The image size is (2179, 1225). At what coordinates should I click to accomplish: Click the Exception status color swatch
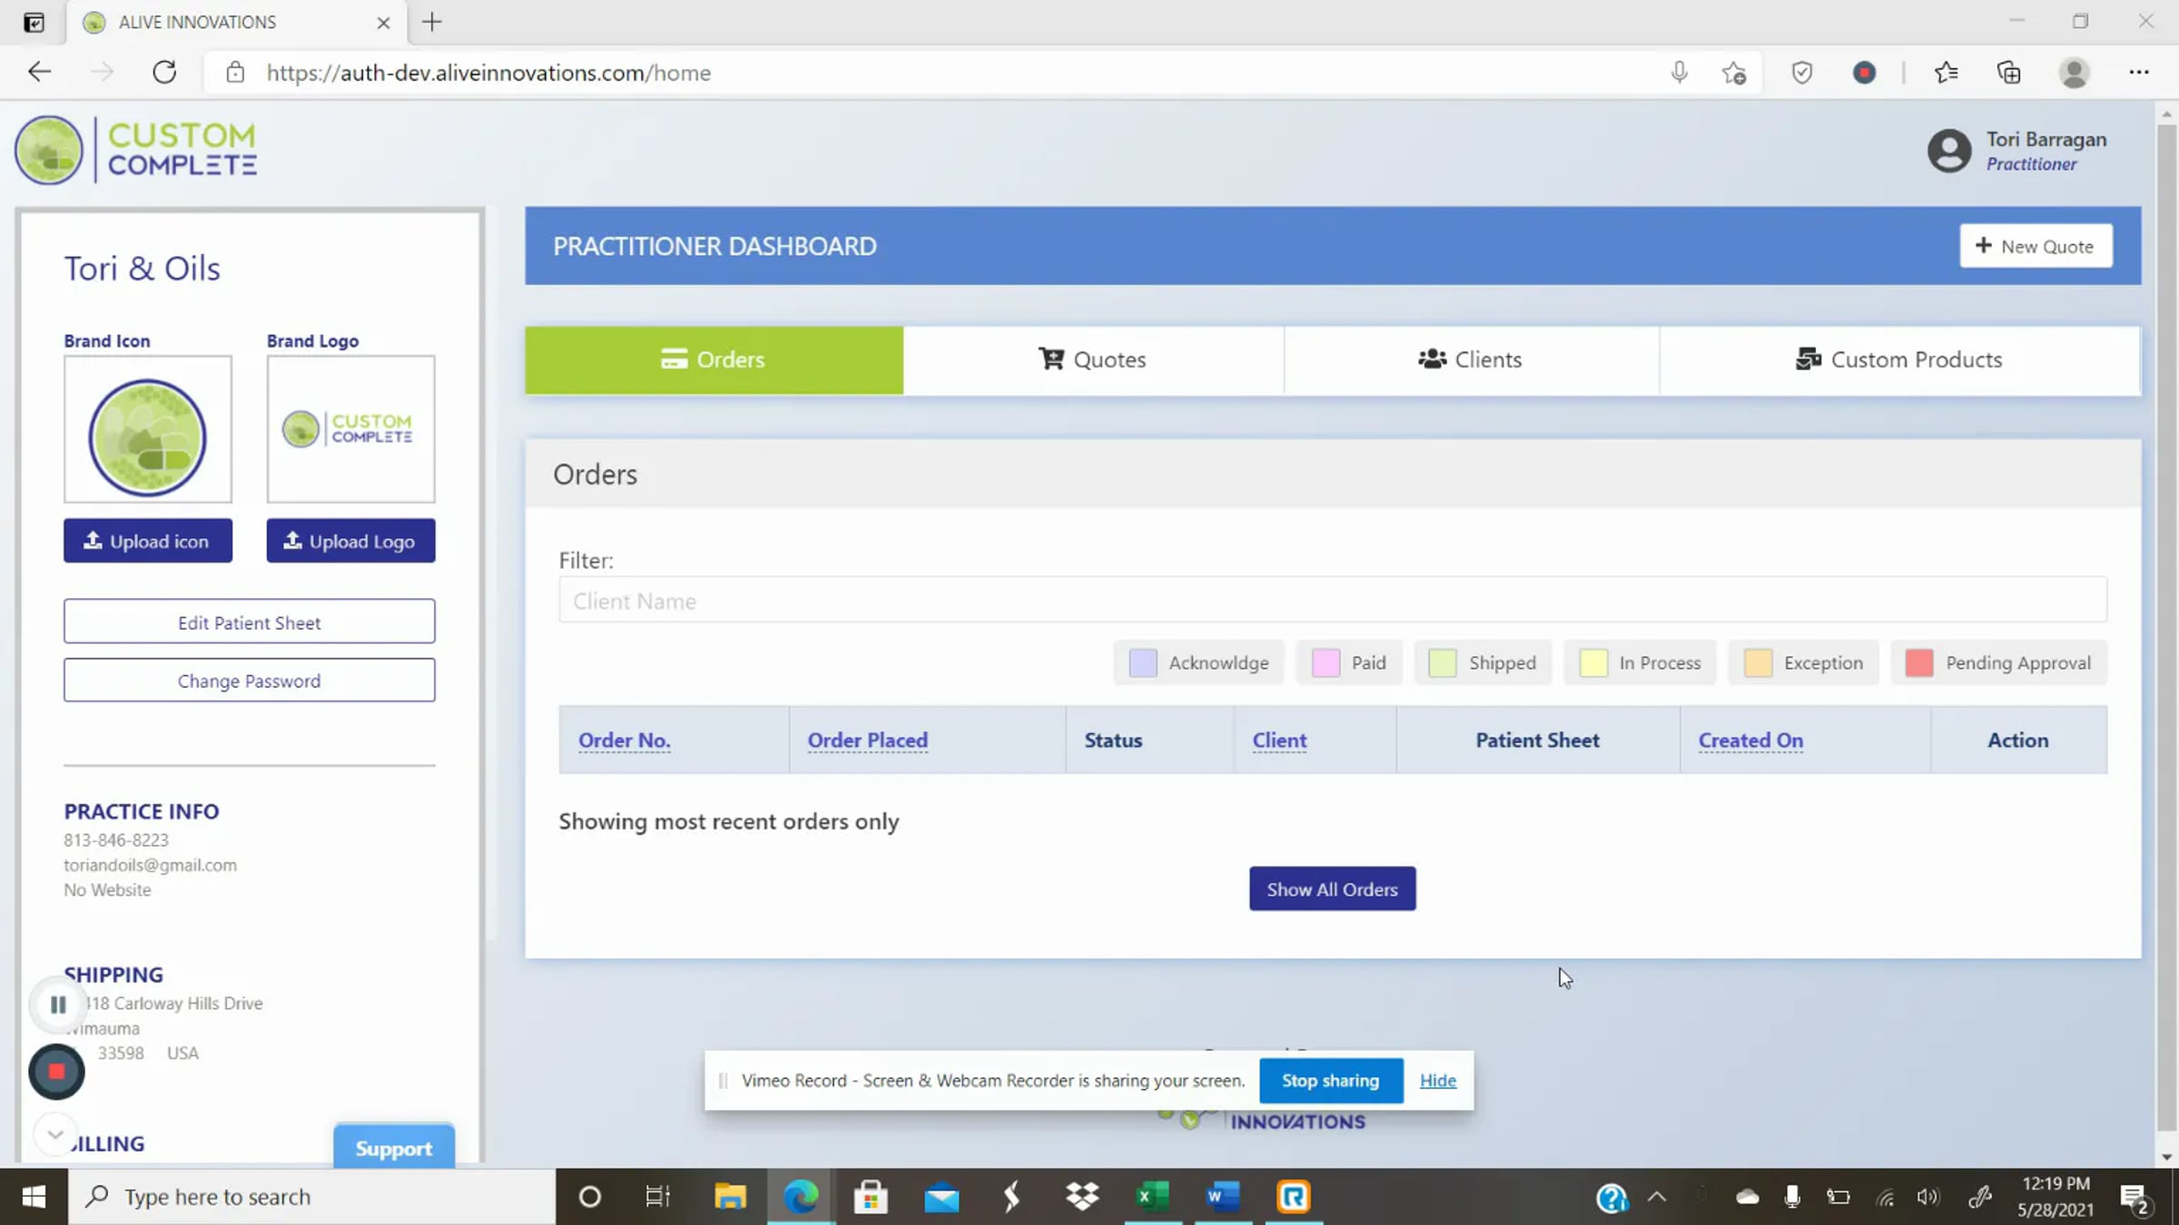pyautogui.click(x=1758, y=662)
